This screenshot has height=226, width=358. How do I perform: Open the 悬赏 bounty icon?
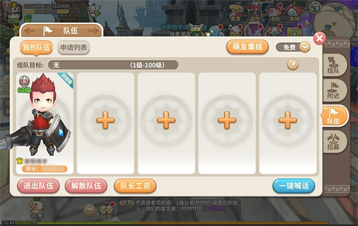236,14
